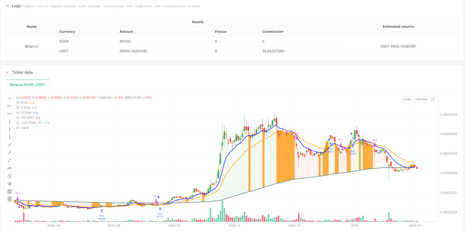Open the Binance.DOGE_USDT tab
The height and width of the screenshot is (231, 465).
point(28,85)
